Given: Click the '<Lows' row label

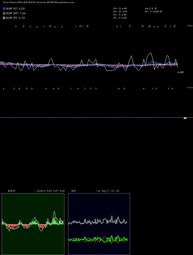Looking at the screenshot, I should click(190, 87).
